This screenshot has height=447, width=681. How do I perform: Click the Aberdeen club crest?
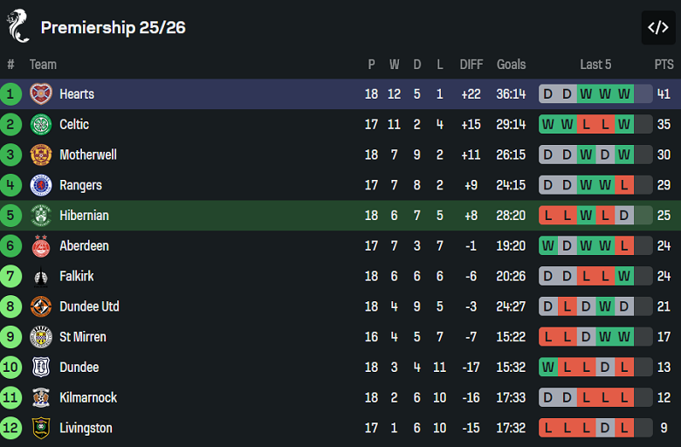click(41, 246)
